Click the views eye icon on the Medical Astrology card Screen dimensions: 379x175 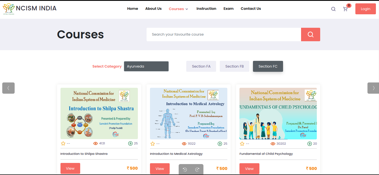click(184, 144)
